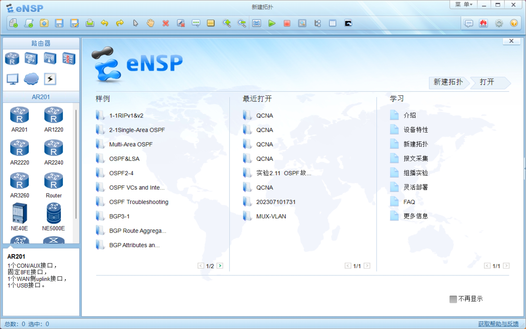Select the AR3260 router device
This screenshot has width=526, height=329.
[19, 185]
